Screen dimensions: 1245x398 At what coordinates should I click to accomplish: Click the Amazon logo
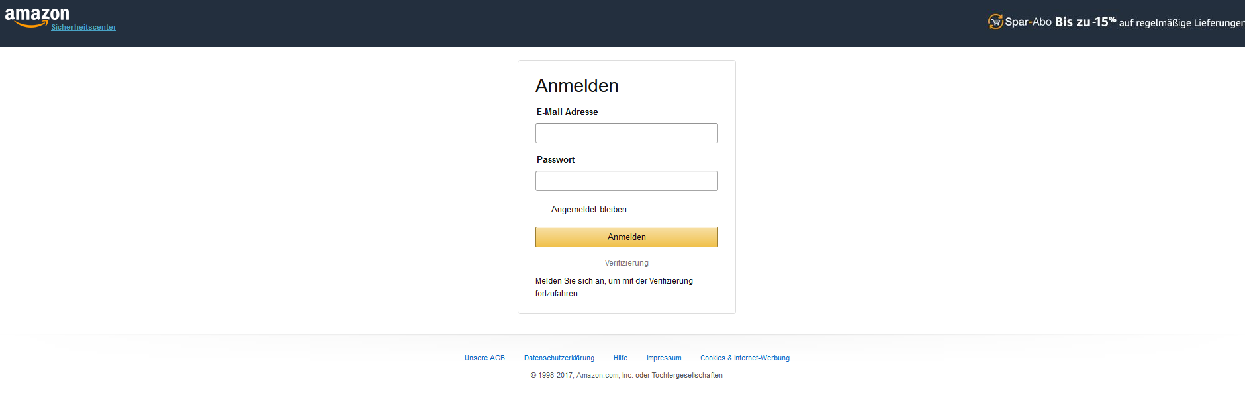coord(36,16)
